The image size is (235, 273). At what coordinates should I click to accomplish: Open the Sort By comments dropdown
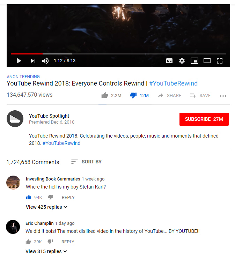86,162
